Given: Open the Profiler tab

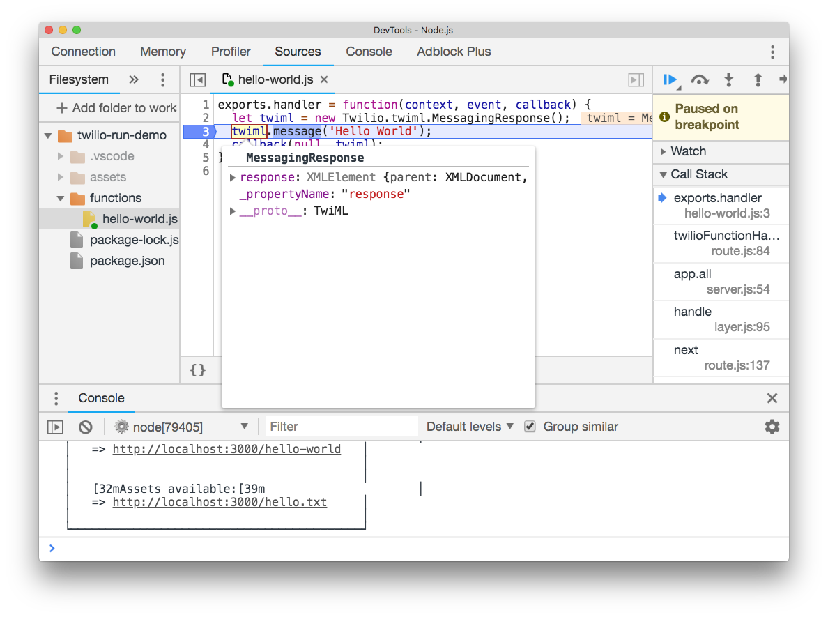Looking at the screenshot, I should pos(231,52).
